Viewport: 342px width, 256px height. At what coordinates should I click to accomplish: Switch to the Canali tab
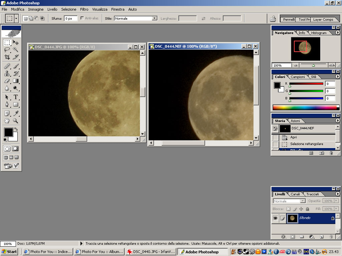295,194
